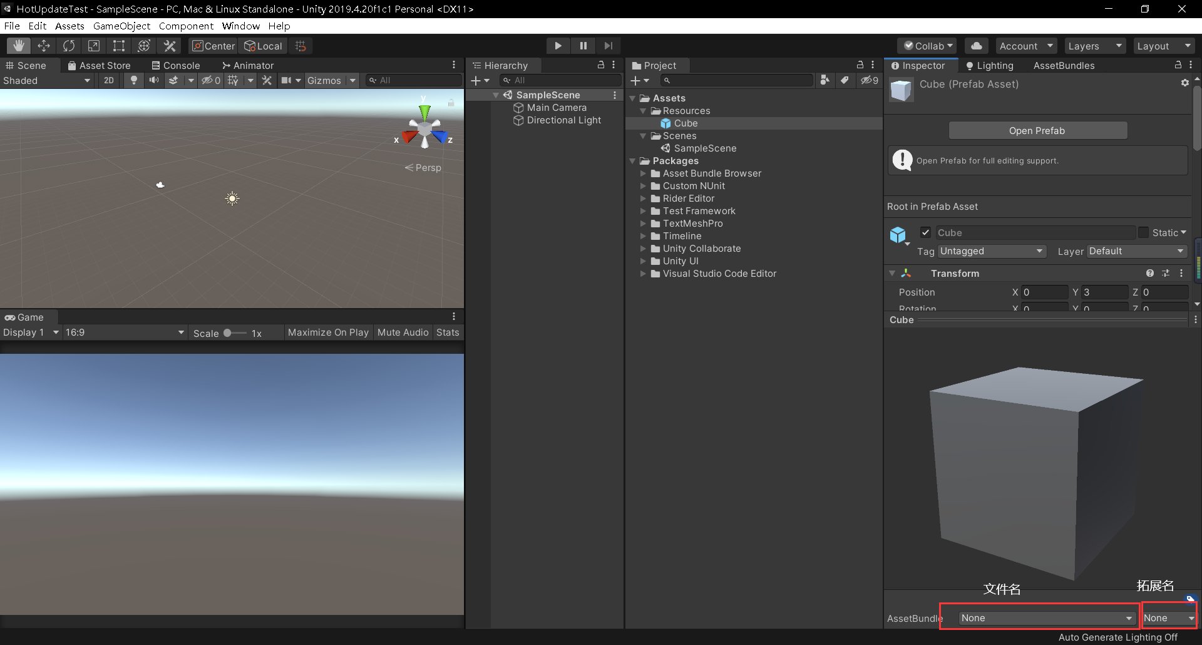Expand the Asset Bundle Browser package

click(x=643, y=173)
